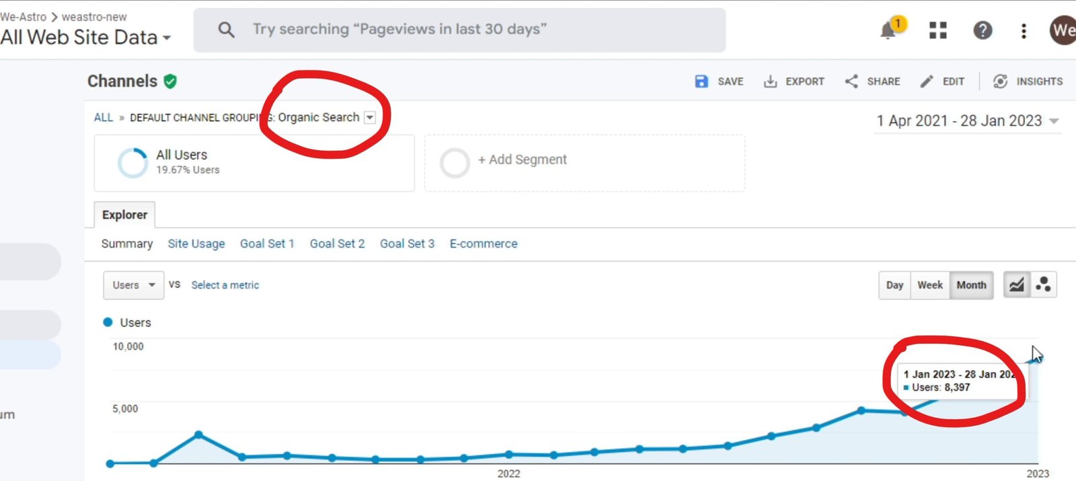The width and height of the screenshot is (1076, 481).
Task: Open the Export options
Action: click(794, 81)
